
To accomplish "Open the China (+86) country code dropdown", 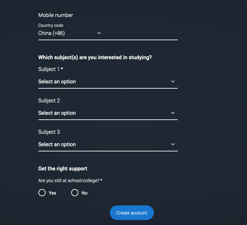I will tap(66, 33).
